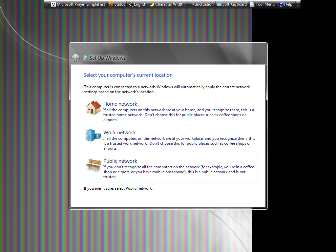This screenshot has height=252, width=336.
Task: Click the Soft Keyboard keyboard icon
Action: (x=219, y=4)
